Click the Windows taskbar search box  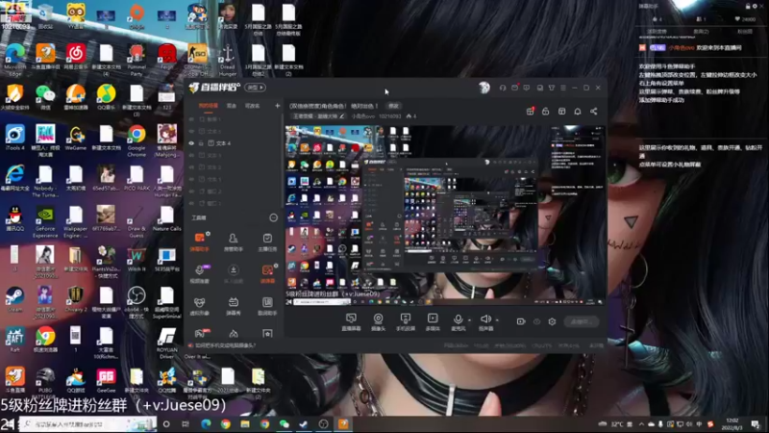87,423
